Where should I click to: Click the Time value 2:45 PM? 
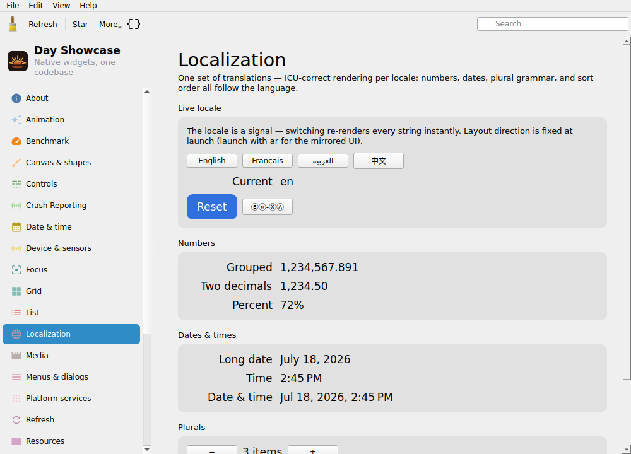coord(301,378)
